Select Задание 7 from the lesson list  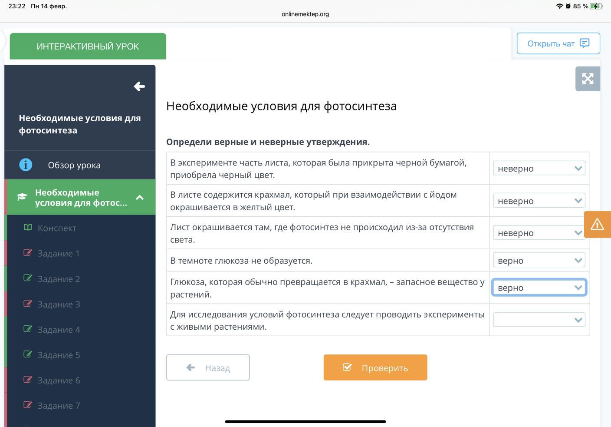click(x=59, y=406)
